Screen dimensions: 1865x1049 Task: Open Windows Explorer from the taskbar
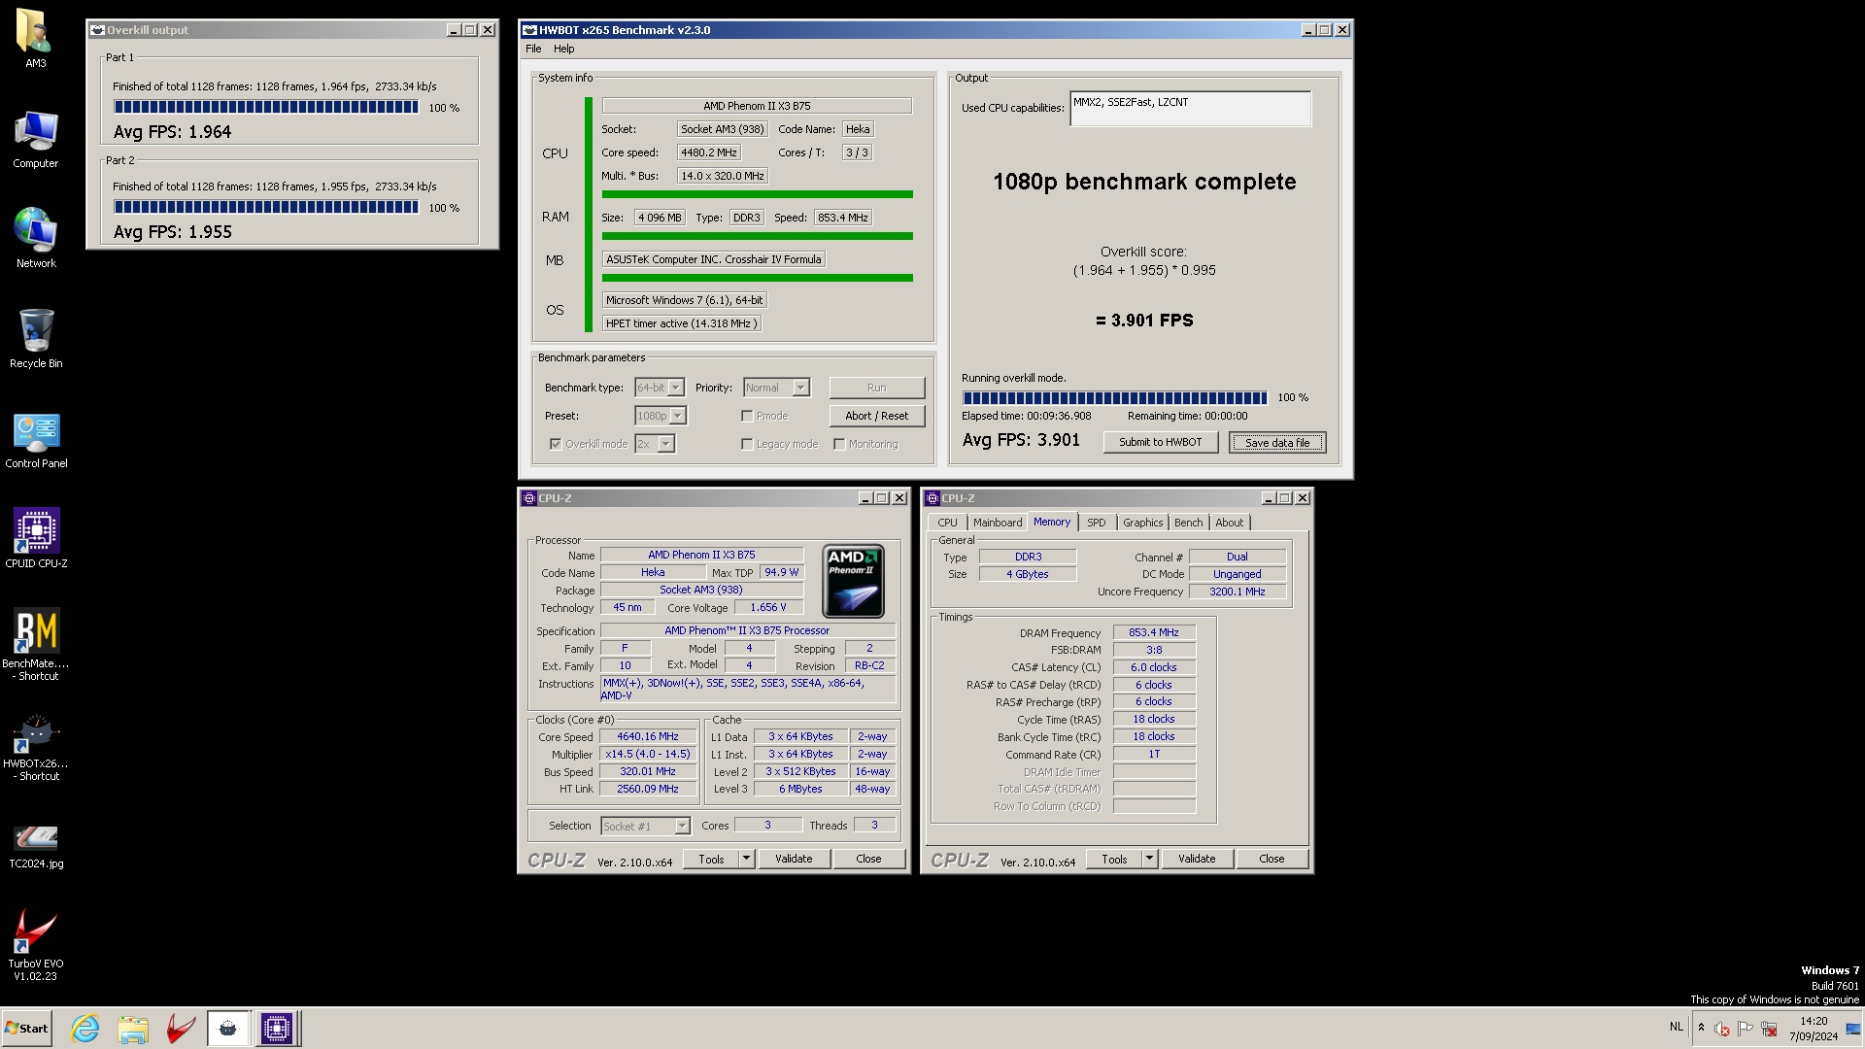pos(133,1028)
